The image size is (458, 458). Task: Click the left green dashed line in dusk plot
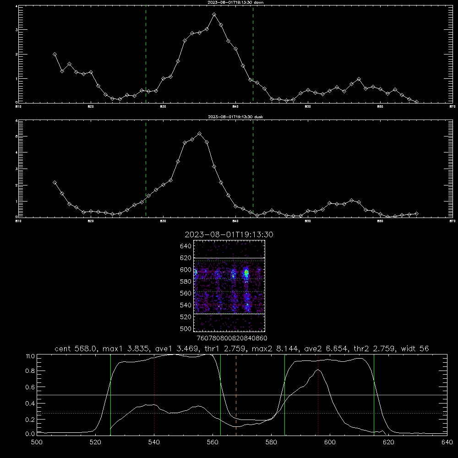tap(146, 169)
